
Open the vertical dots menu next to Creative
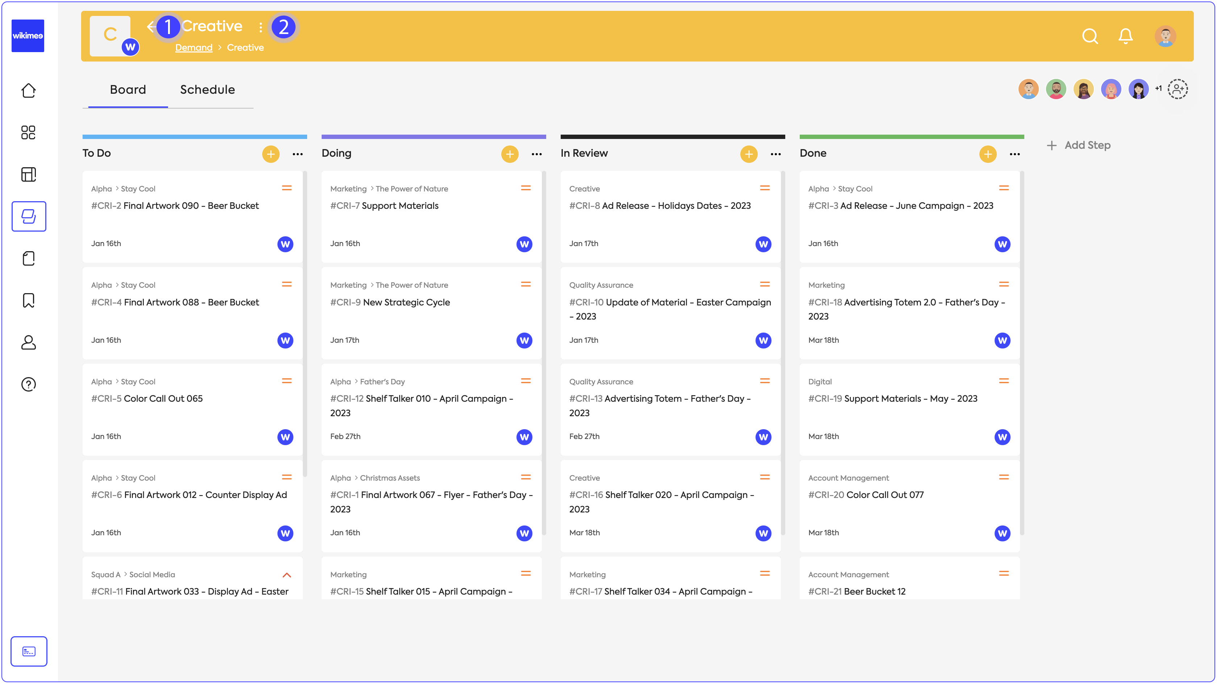(x=260, y=28)
